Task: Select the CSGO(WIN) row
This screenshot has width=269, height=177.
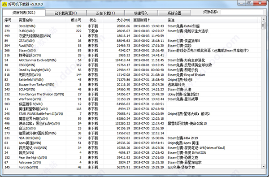Action: [132, 65]
